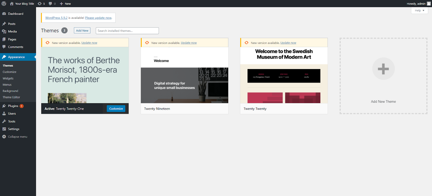Open the Menus submenu item
The width and height of the screenshot is (432, 196).
[7, 85]
